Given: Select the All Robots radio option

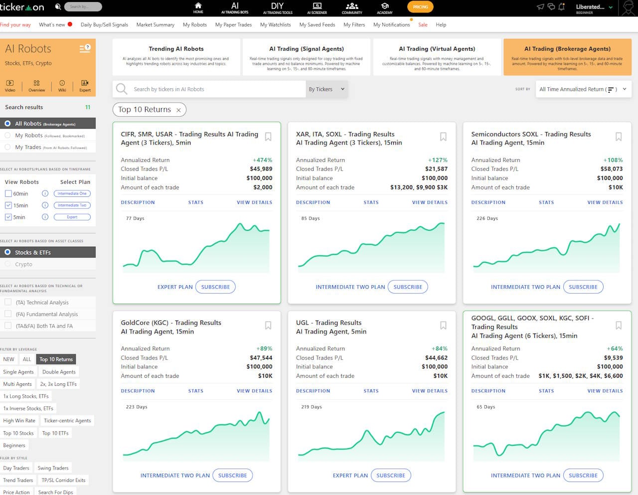Looking at the screenshot, I should 7,124.
